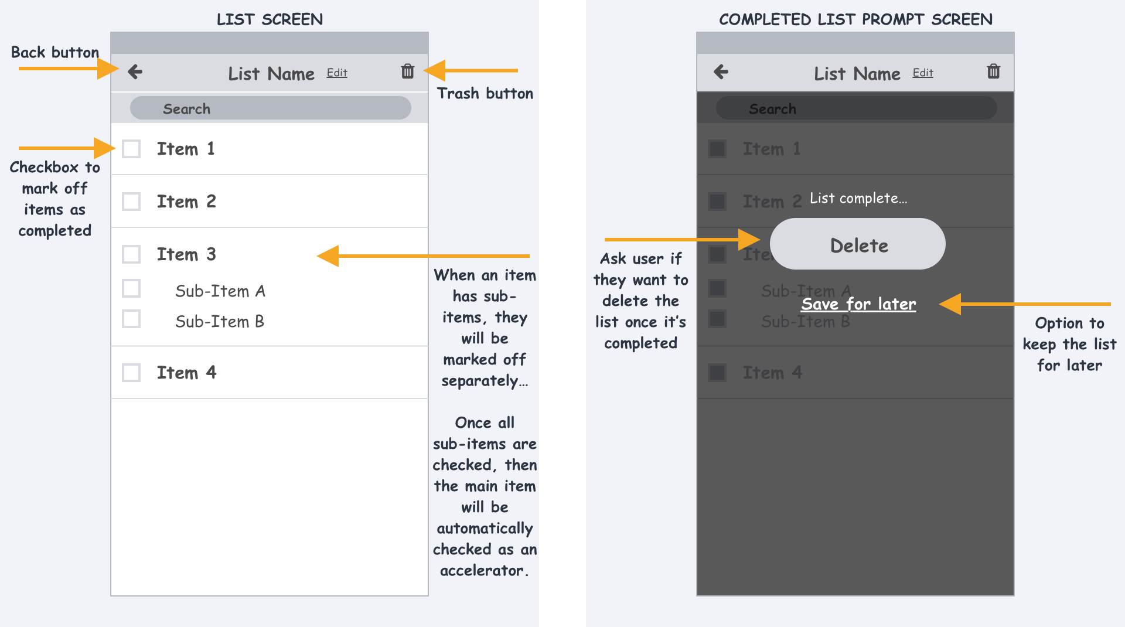This screenshot has width=1125, height=627.
Task: Click the List Name title on List Screen
Action: point(271,74)
